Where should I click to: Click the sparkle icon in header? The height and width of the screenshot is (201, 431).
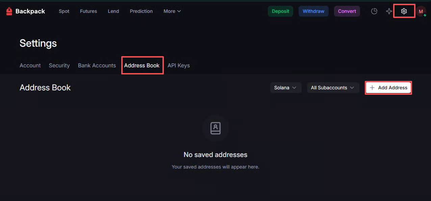pyautogui.click(x=389, y=11)
